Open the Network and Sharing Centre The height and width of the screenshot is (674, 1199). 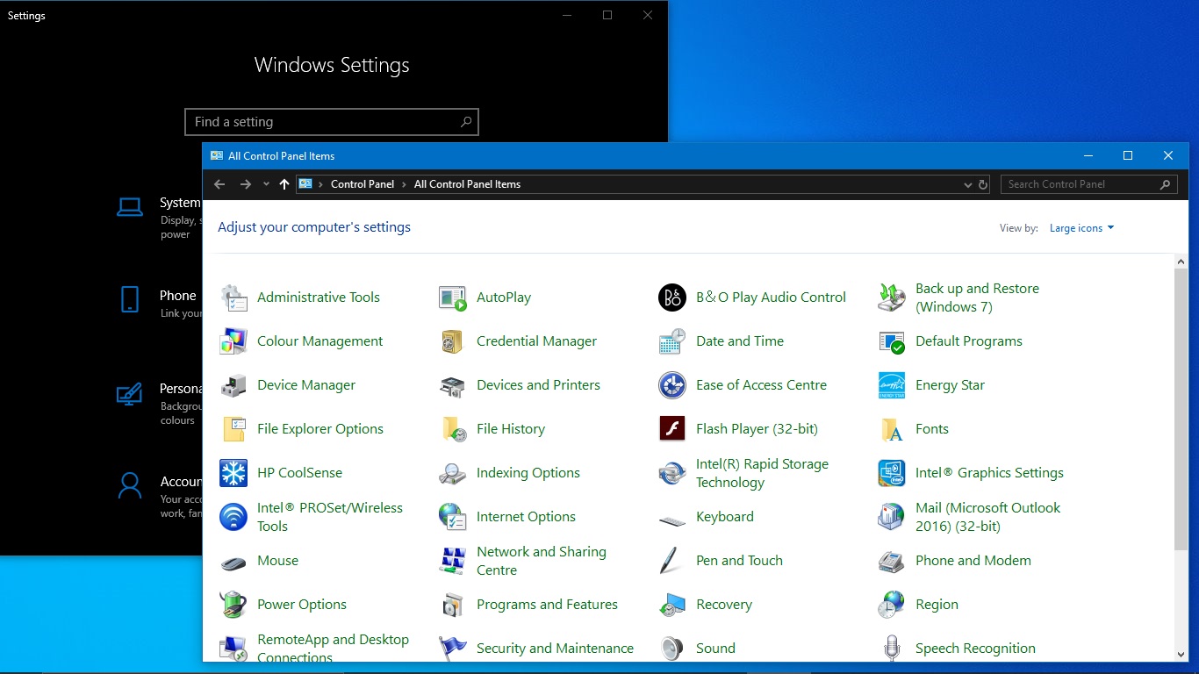541,560
